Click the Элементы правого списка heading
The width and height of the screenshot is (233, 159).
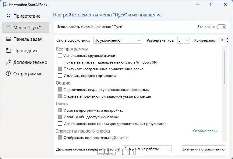[x=83, y=131]
